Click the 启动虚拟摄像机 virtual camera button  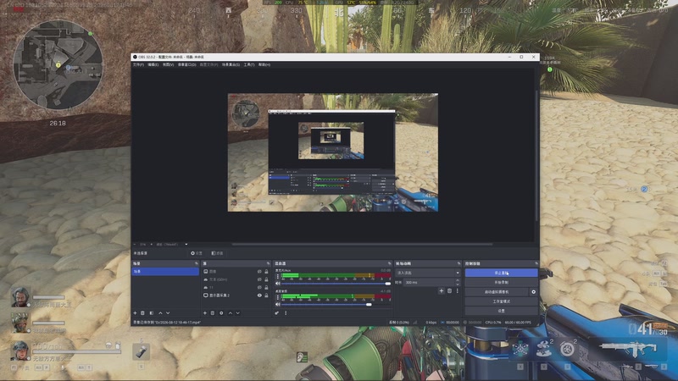[497, 291]
